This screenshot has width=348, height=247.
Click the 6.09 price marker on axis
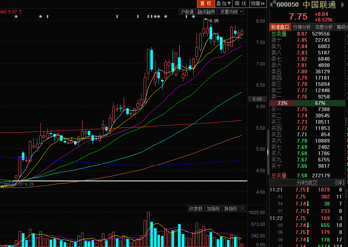click(257, 99)
